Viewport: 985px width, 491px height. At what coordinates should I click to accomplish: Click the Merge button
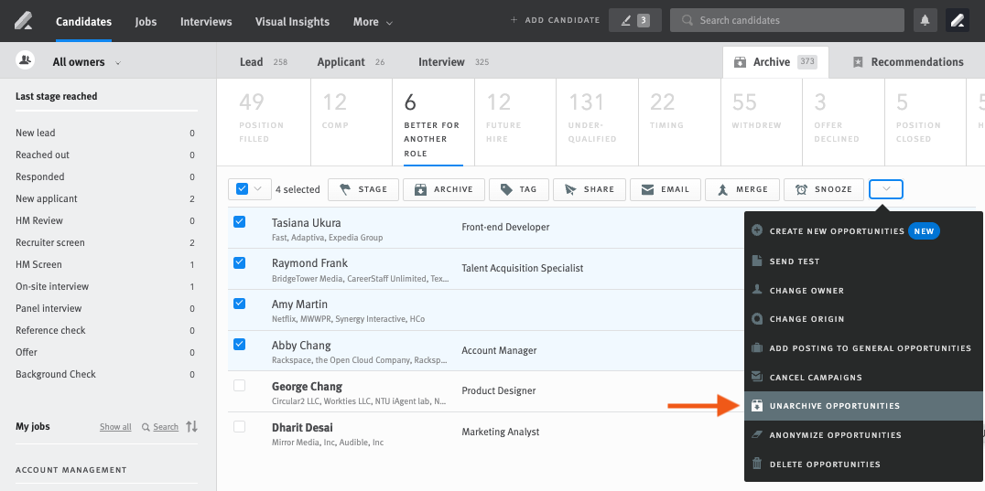pyautogui.click(x=742, y=189)
